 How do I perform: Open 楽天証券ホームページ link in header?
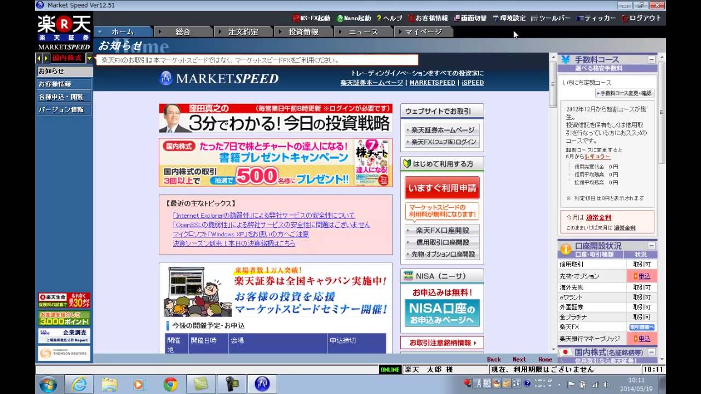coord(371,83)
